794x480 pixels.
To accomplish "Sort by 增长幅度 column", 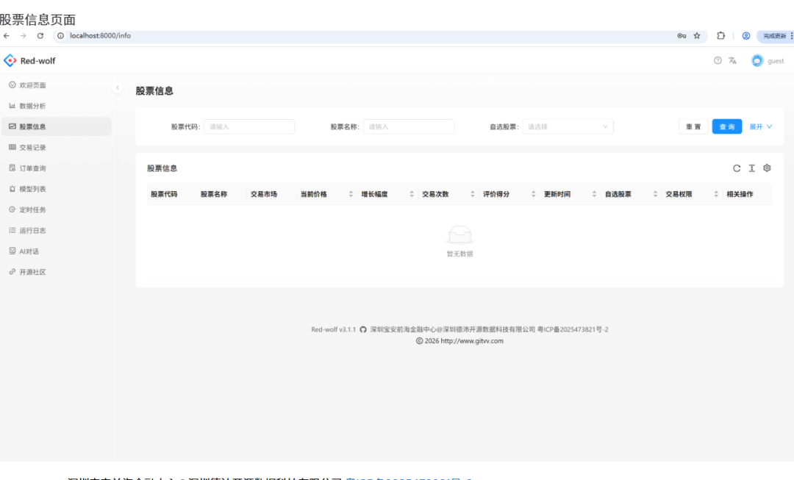I will point(412,195).
